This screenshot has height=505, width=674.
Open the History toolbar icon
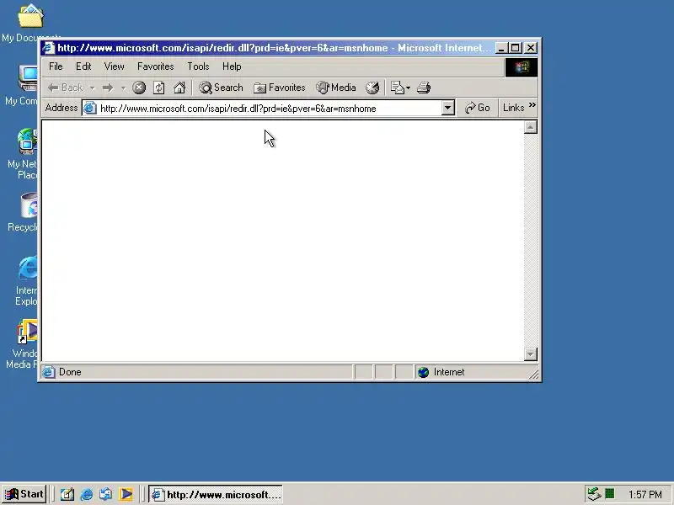(x=372, y=88)
